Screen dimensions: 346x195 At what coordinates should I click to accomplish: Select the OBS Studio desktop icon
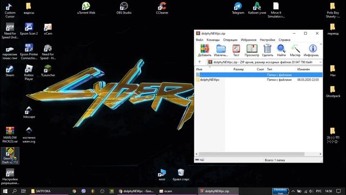point(124,8)
